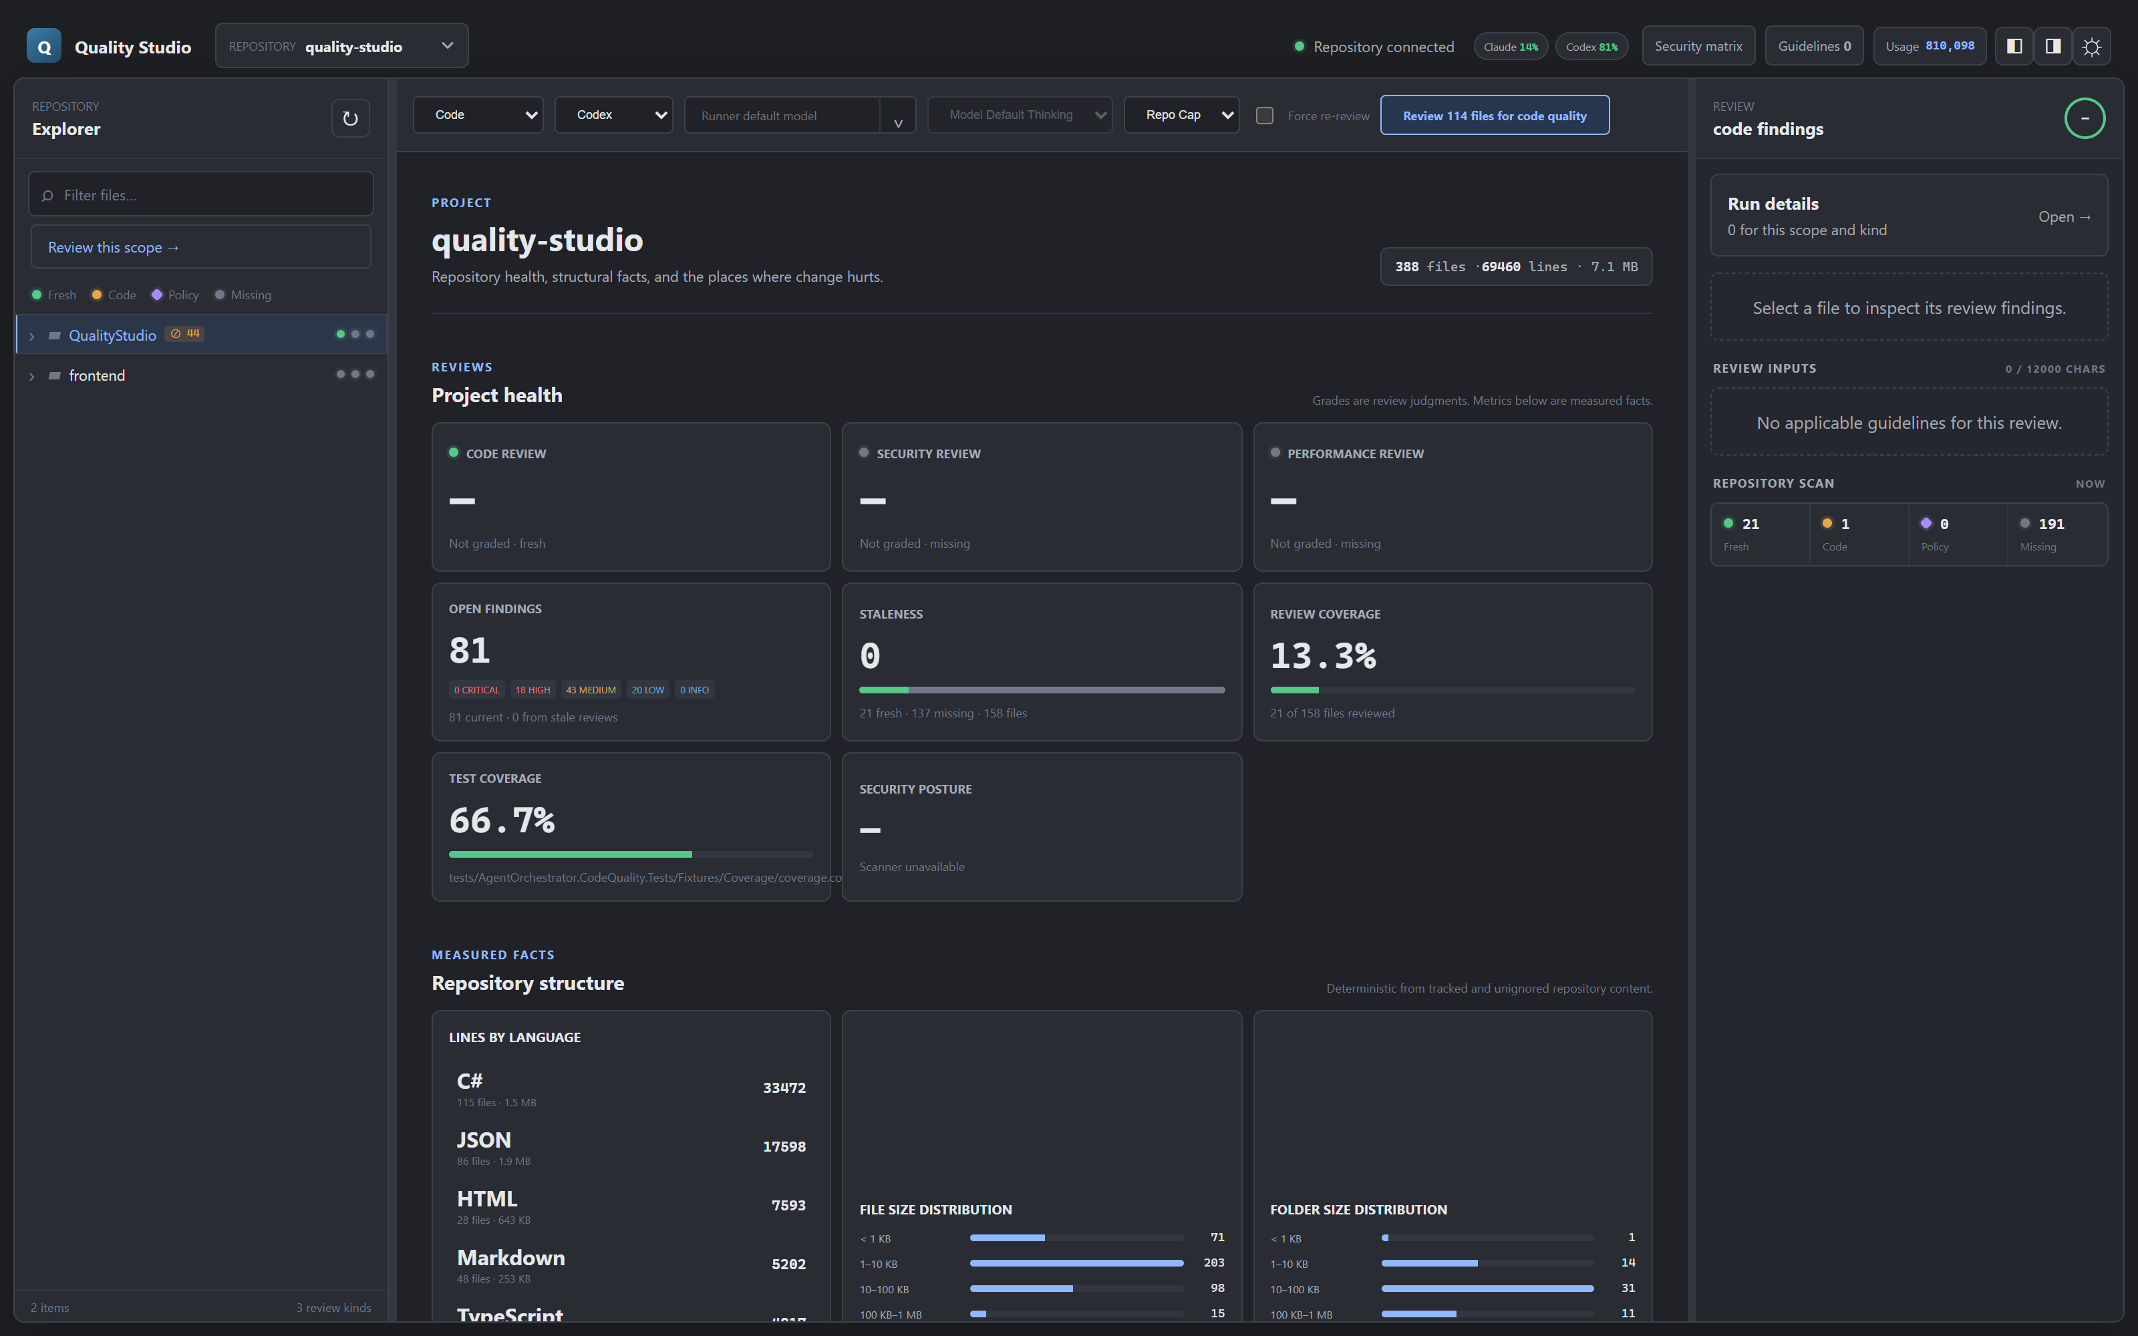The width and height of the screenshot is (2138, 1336).
Task: Select the 43 MEDIUM findings tag
Action: [591, 690]
